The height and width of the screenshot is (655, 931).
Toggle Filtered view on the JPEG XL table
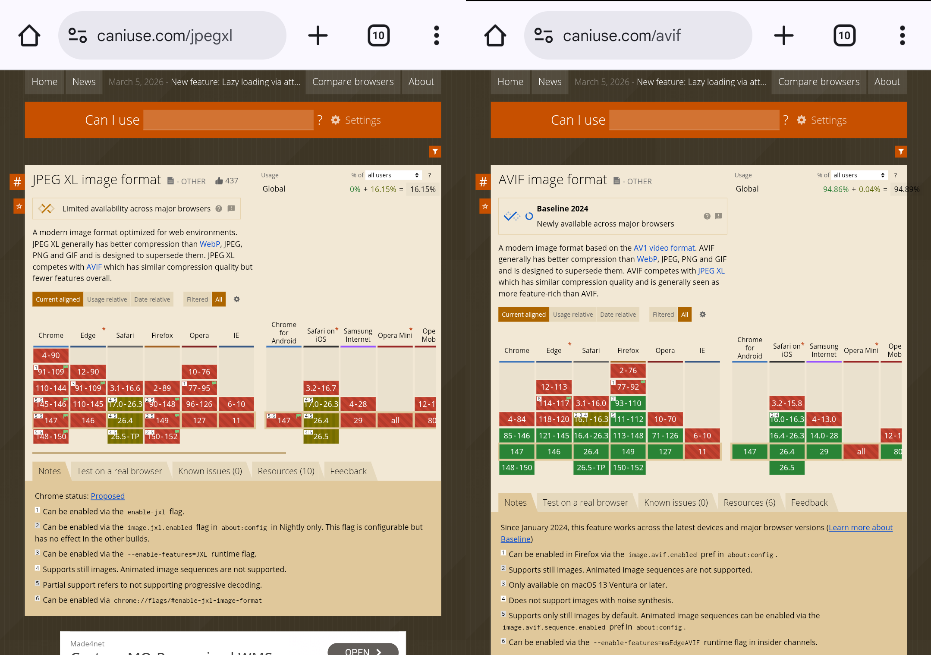click(197, 299)
